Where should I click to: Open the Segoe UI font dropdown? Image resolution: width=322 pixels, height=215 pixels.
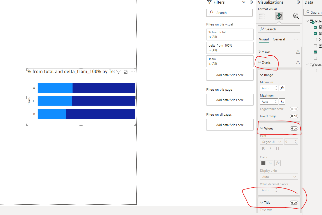(x=272, y=142)
